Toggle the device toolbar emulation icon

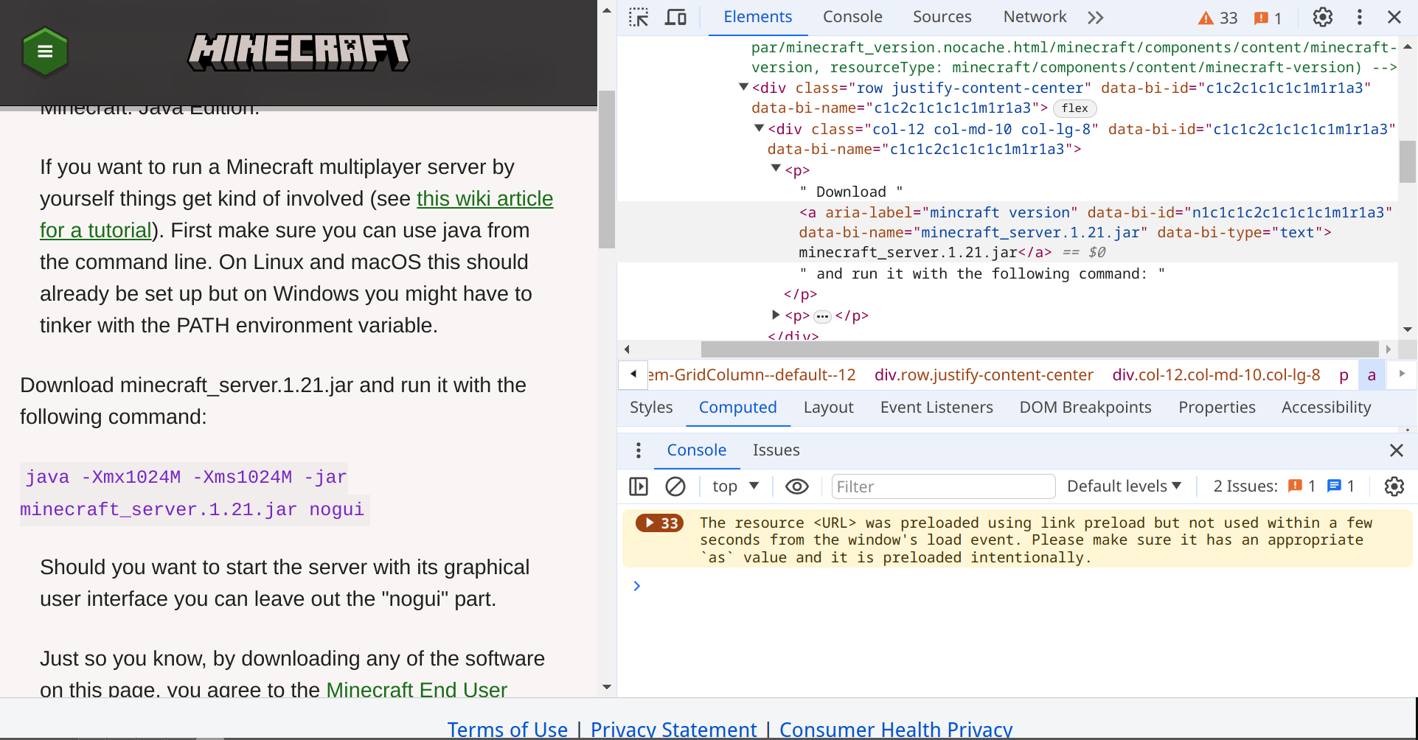pyautogui.click(x=675, y=17)
